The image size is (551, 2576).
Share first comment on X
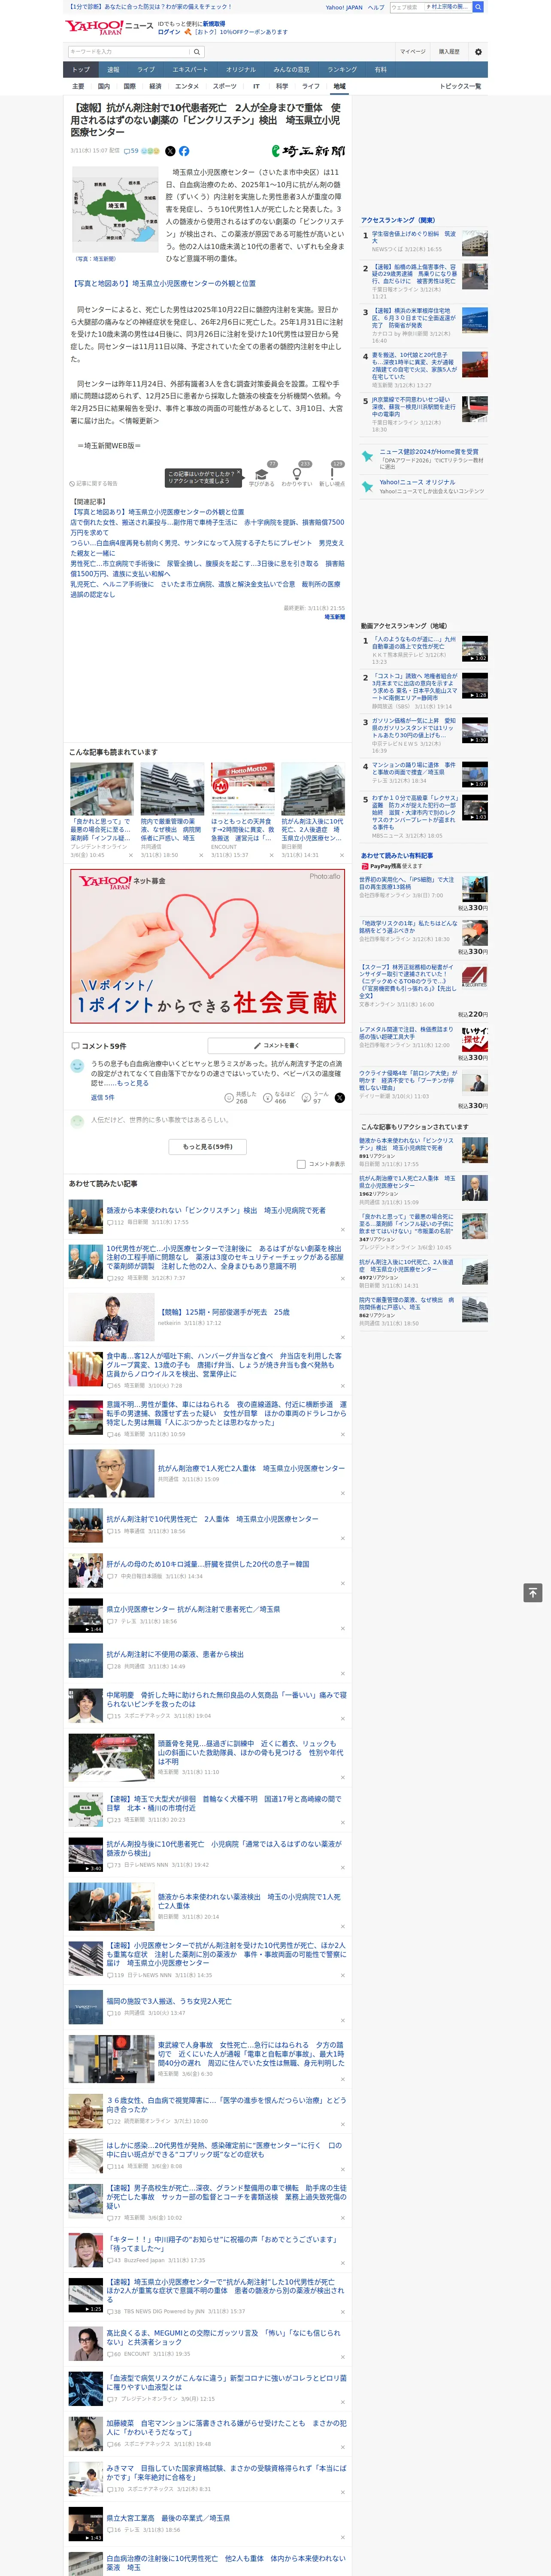point(340,1097)
